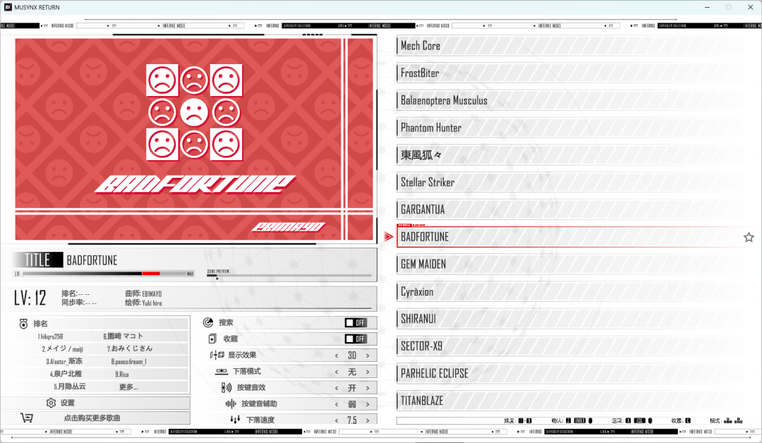Click the 排名 ranking medal icon

(x=23, y=324)
